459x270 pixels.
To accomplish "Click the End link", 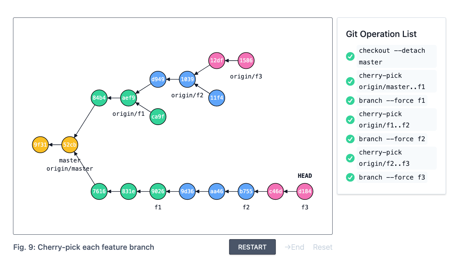I will (294, 247).
